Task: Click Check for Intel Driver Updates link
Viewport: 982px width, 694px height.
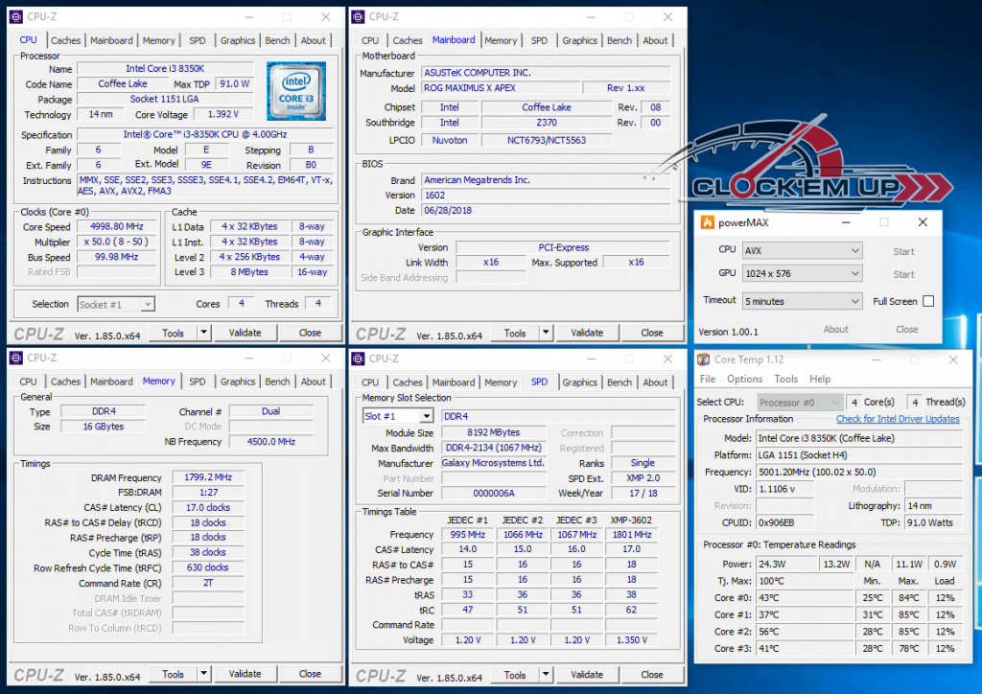Action: (x=898, y=419)
